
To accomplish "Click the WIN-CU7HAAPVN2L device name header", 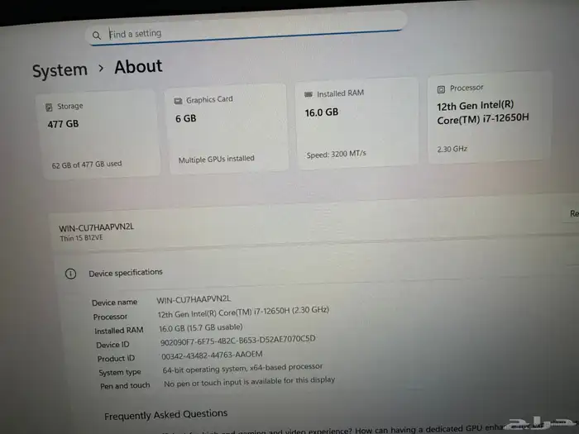I will pos(97,227).
